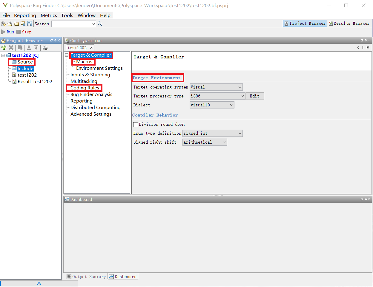373x287 pixels.
Task: Open the Help menu
Action: tap(105, 15)
